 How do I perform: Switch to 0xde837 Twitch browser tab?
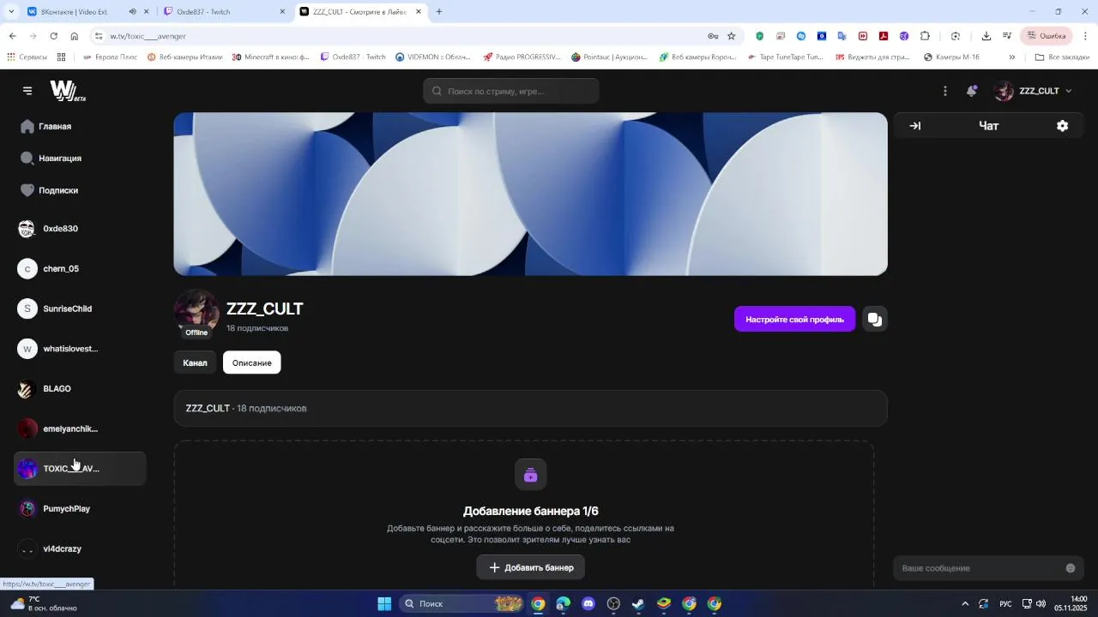tap(223, 12)
